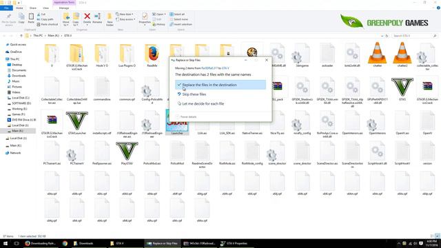
Task: Select Quick access in the sidebar
Action: (x=18, y=44)
